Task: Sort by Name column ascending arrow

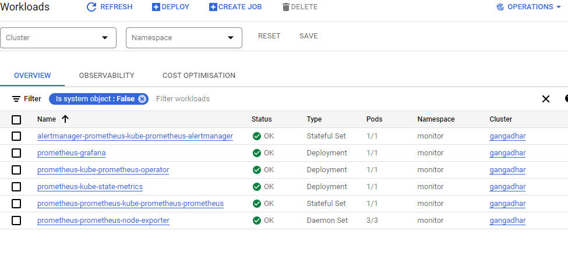Action: [65, 119]
